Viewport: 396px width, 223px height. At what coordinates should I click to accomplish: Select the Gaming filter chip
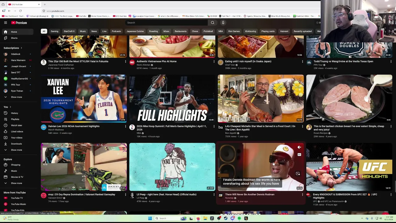pyautogui.click(x=54, y=31)
